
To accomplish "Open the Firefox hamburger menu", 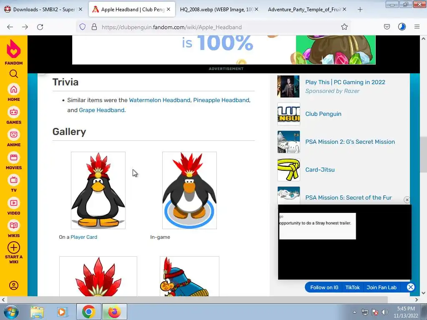I will (x=417, y=27).
